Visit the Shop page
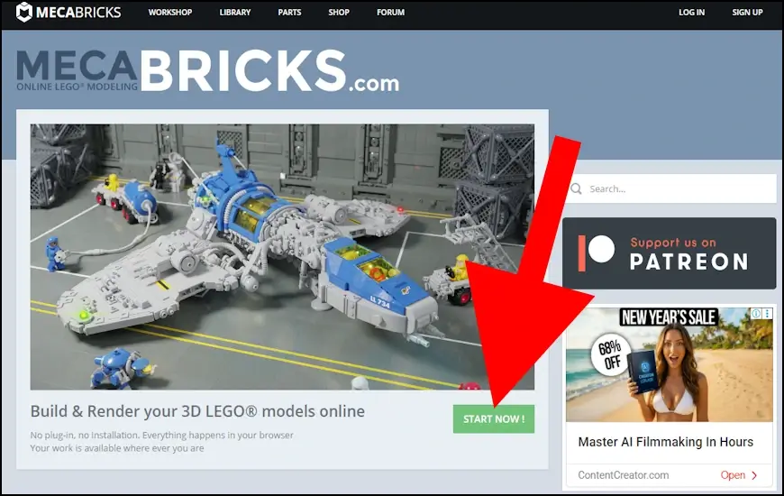 click(339, 13)
